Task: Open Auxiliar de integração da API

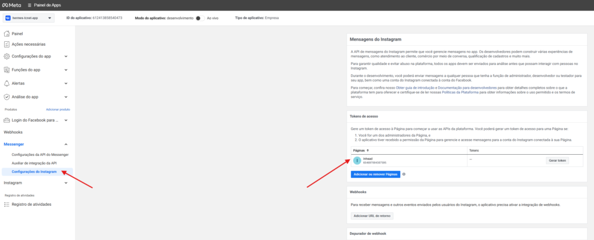Action: (x=34, y=163)
